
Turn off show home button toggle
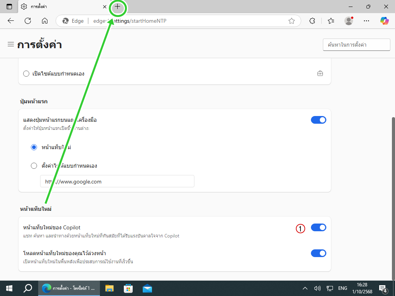(x=318, y=120)
